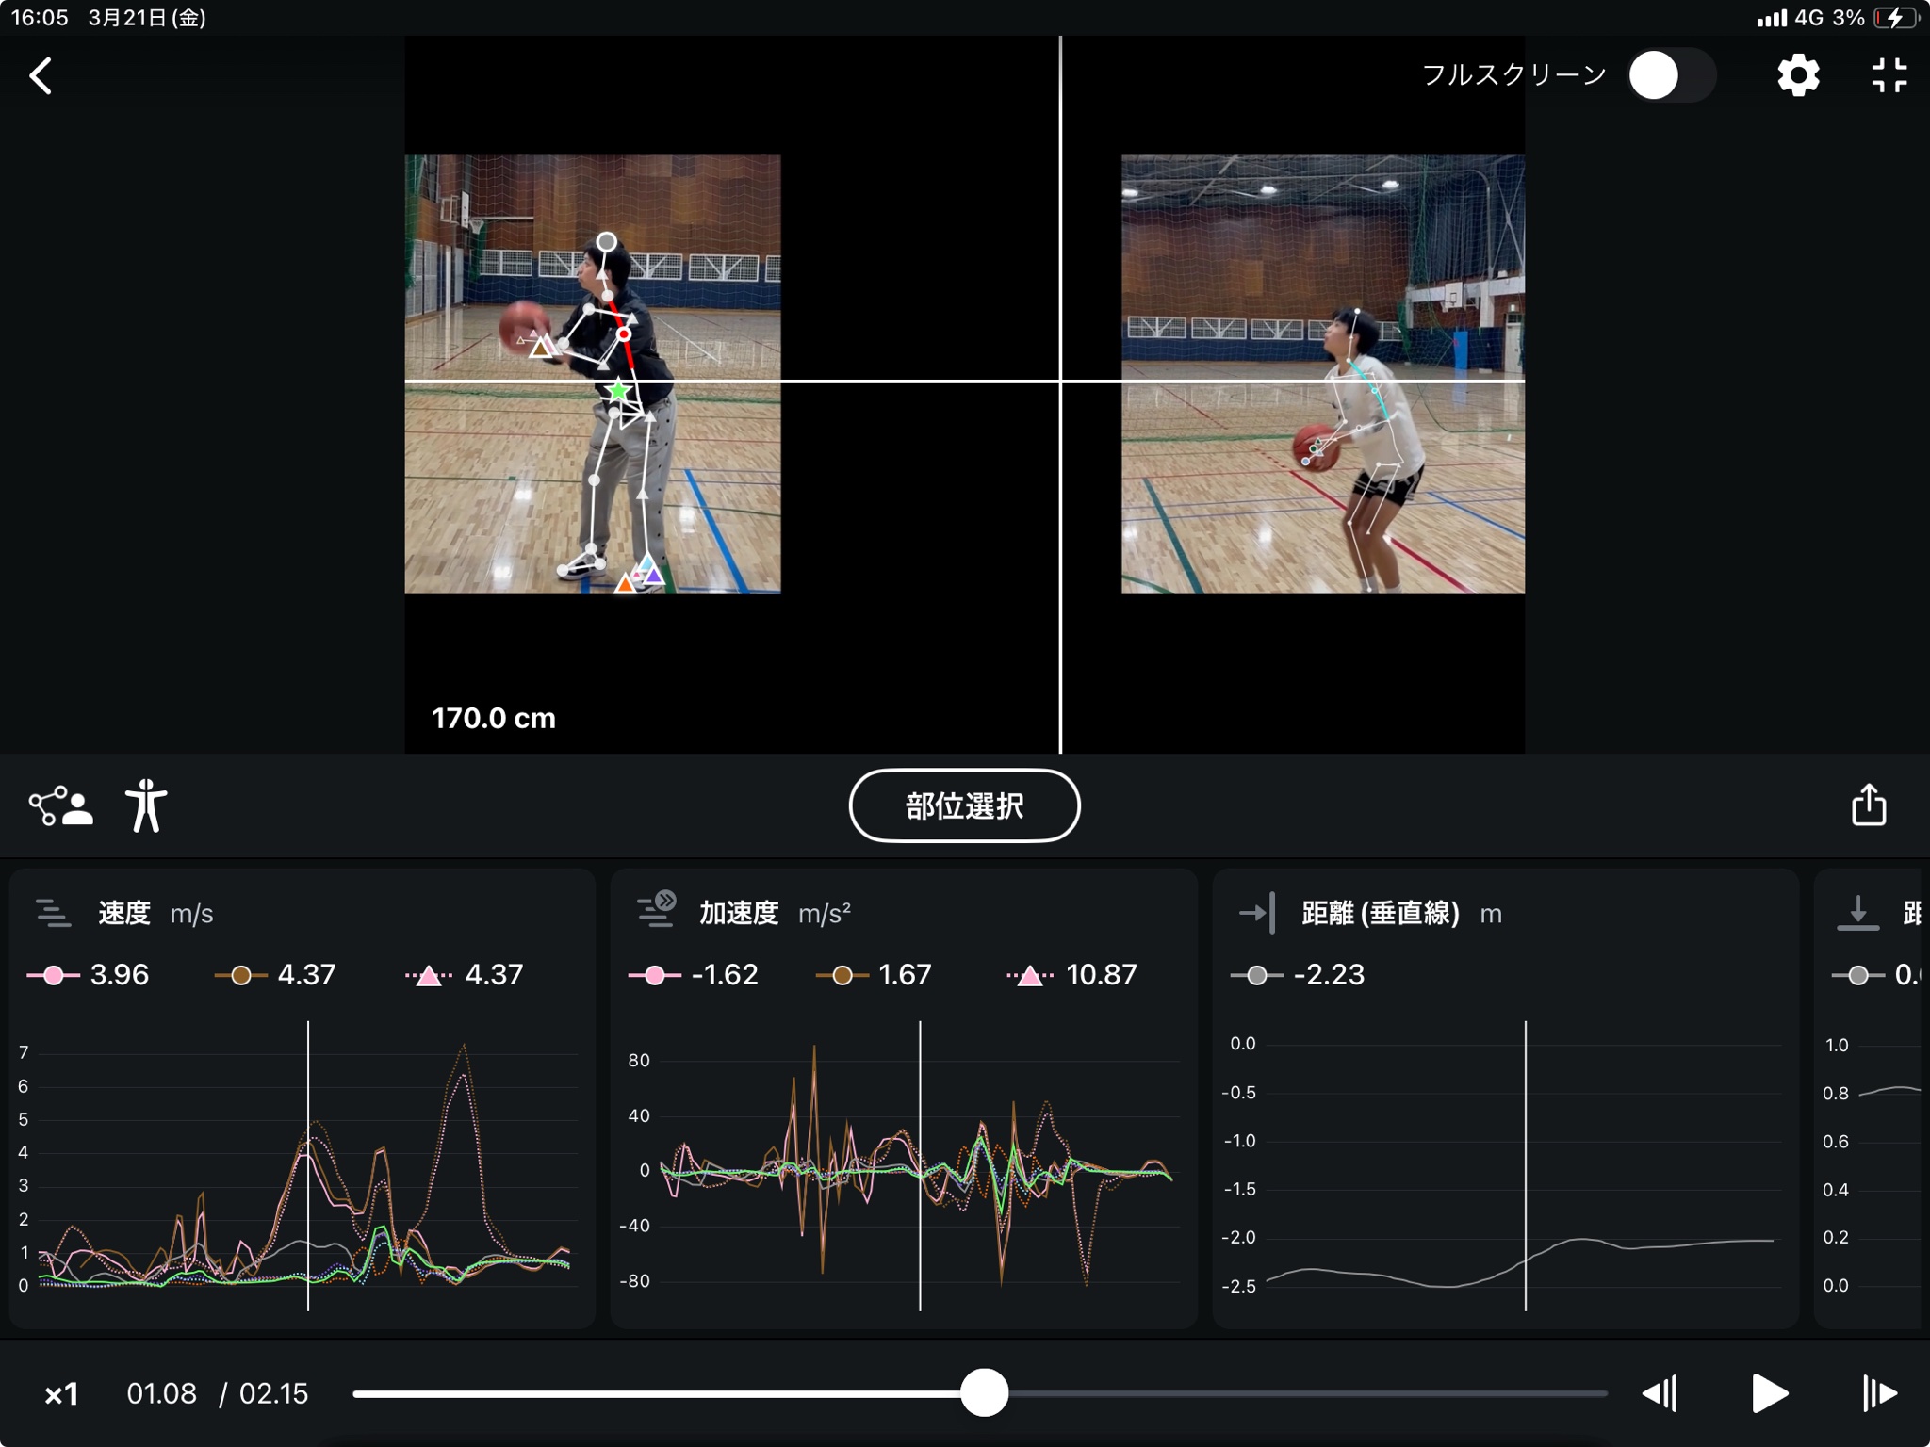The image size is (1930, 1447).
Task: Open the 部位選択 body part selector
Action: tap(964, 806)
